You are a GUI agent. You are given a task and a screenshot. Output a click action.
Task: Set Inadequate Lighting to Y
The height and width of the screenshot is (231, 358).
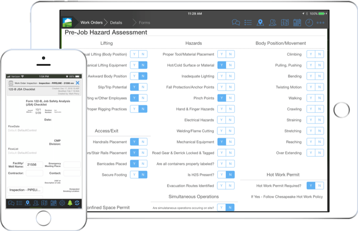221,76
